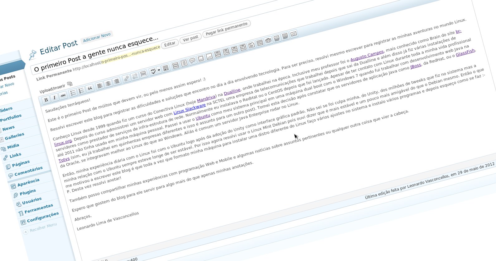Click the Ver post button
This screenshot has width=496, height=261.
pos(190,39)
